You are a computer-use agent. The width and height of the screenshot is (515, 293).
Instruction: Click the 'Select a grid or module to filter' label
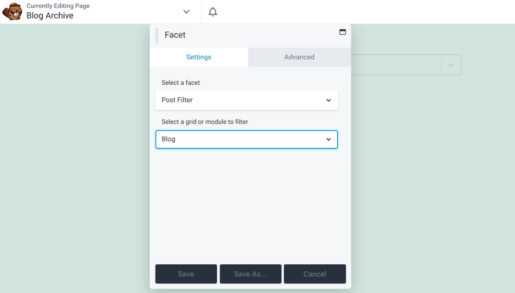(x=204, y=122)
